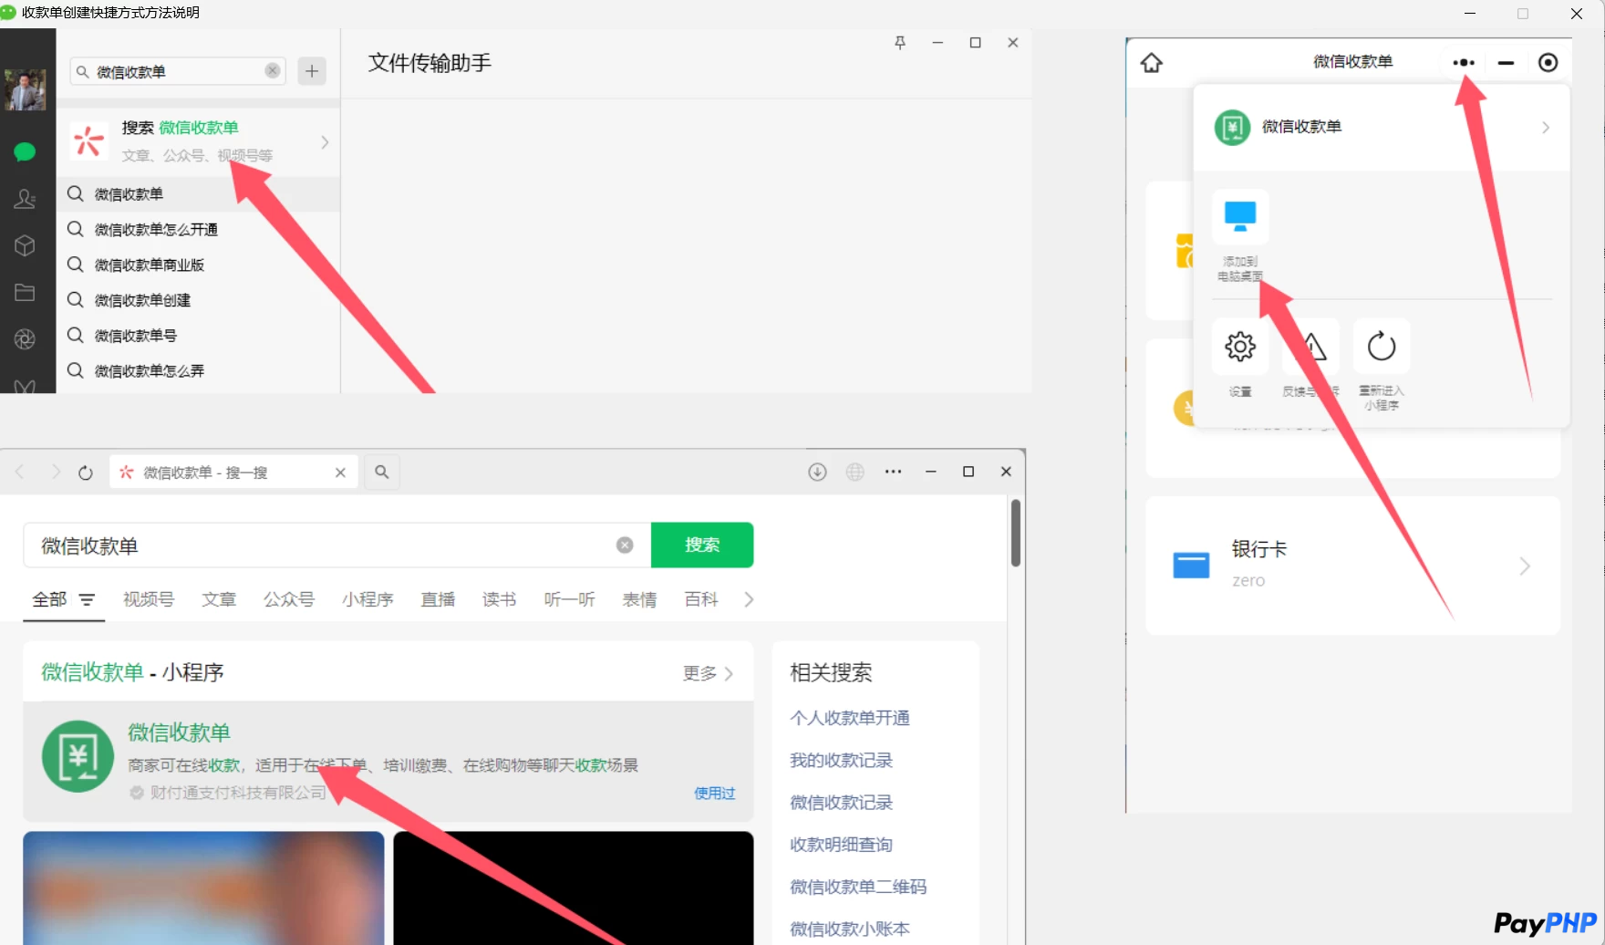
Task: Select suggestion 微信收款单怎么弄
Action: (x=198, y=370)
